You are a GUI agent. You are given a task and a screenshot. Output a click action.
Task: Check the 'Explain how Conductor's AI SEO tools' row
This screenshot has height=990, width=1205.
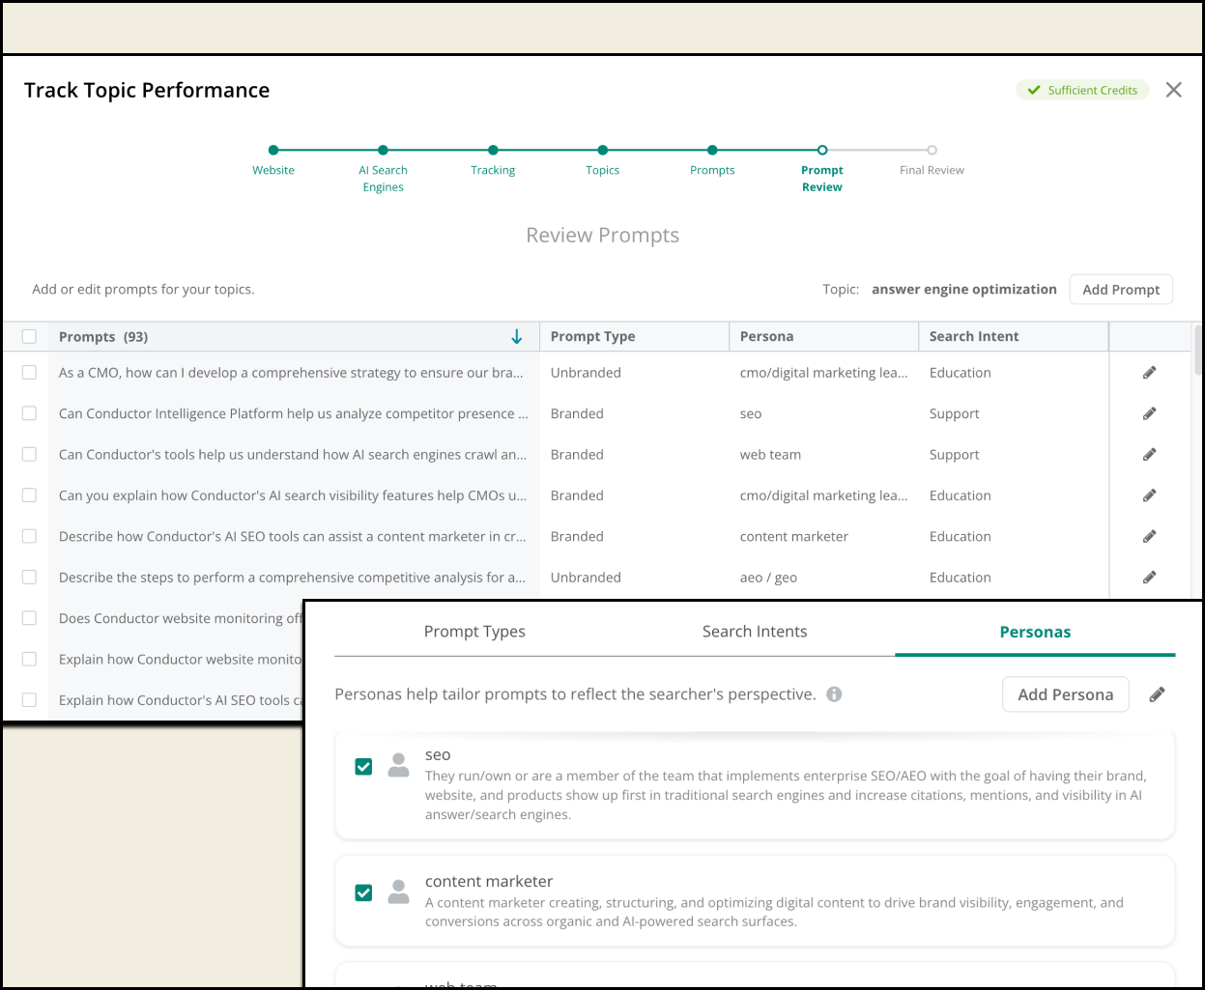pyautogui.click(x=29, y=699)
